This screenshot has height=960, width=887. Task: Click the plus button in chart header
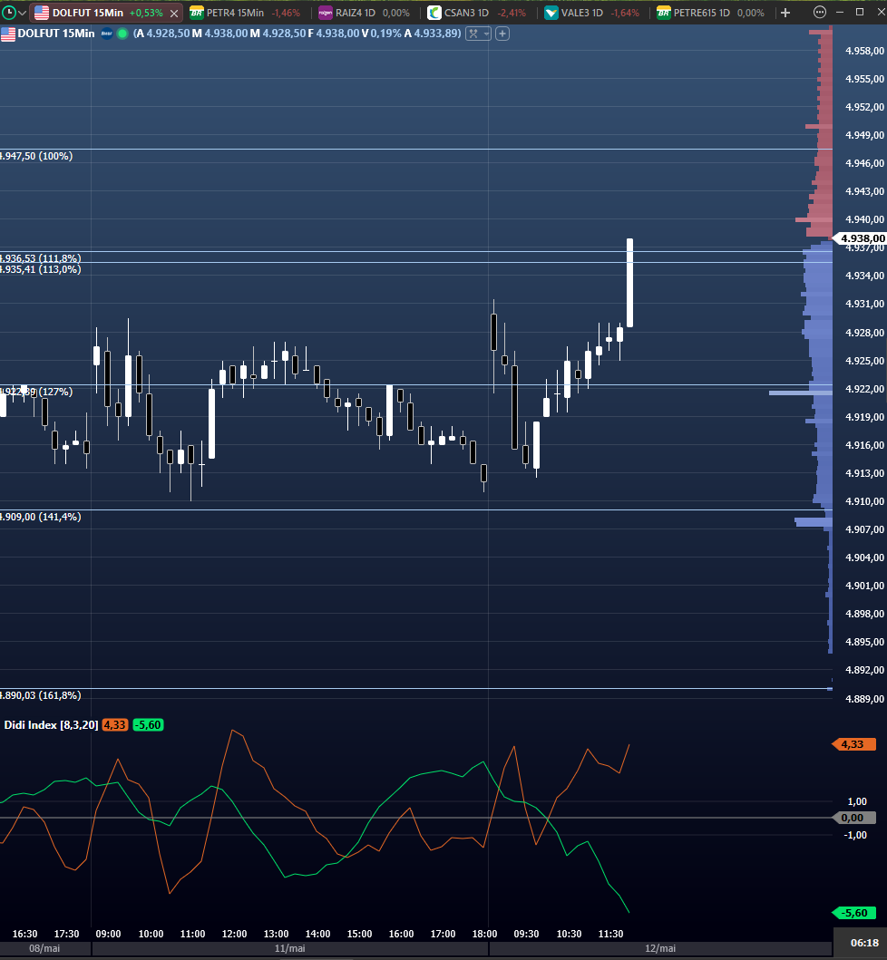pos(502,34)
